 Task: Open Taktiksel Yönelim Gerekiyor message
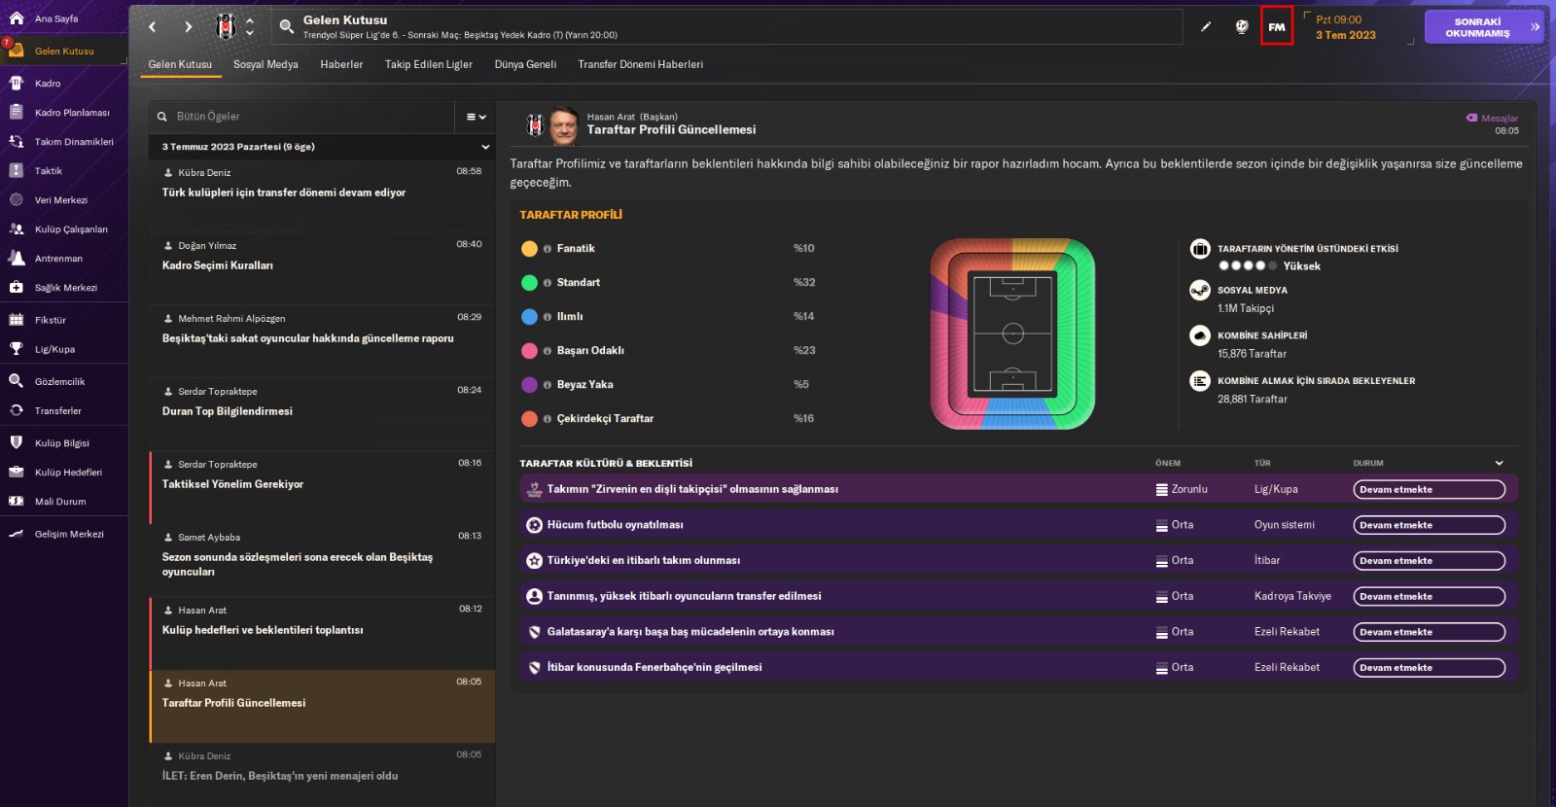click(322, 486)
